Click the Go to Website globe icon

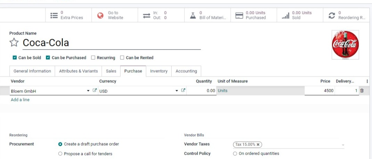(100, 16)
